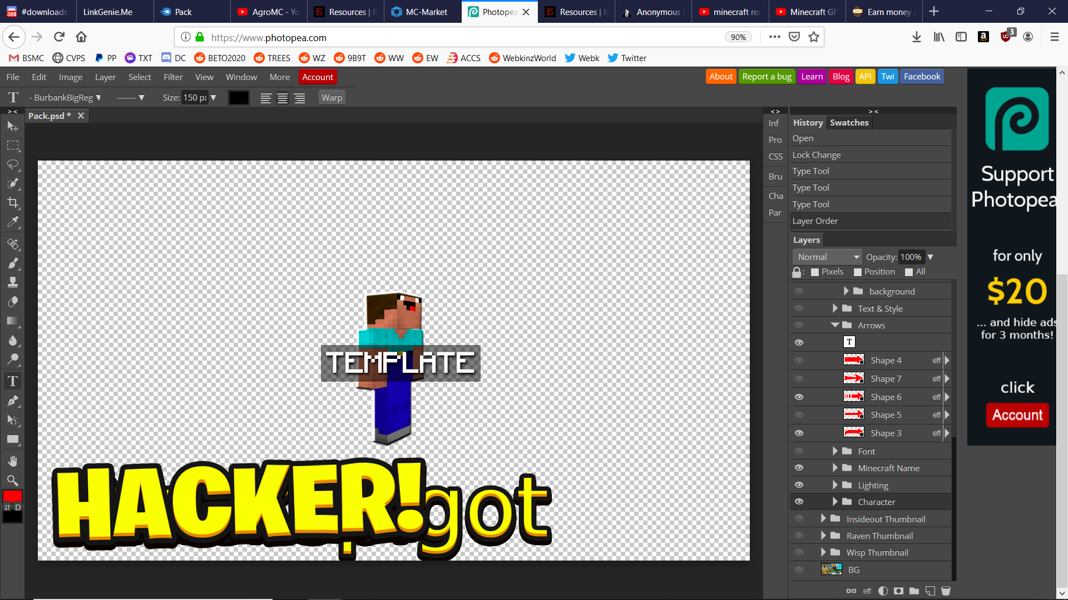Select the Path Select tool
This screenshot has width=1068, height=600.
coord(13,420)
